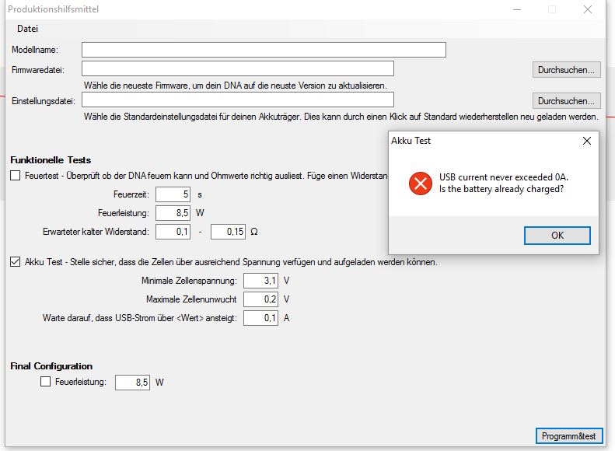Click the Programm&test button
The height and width of the screenshot is (451, 615).
pyautogui.click(x=569, y=436)
